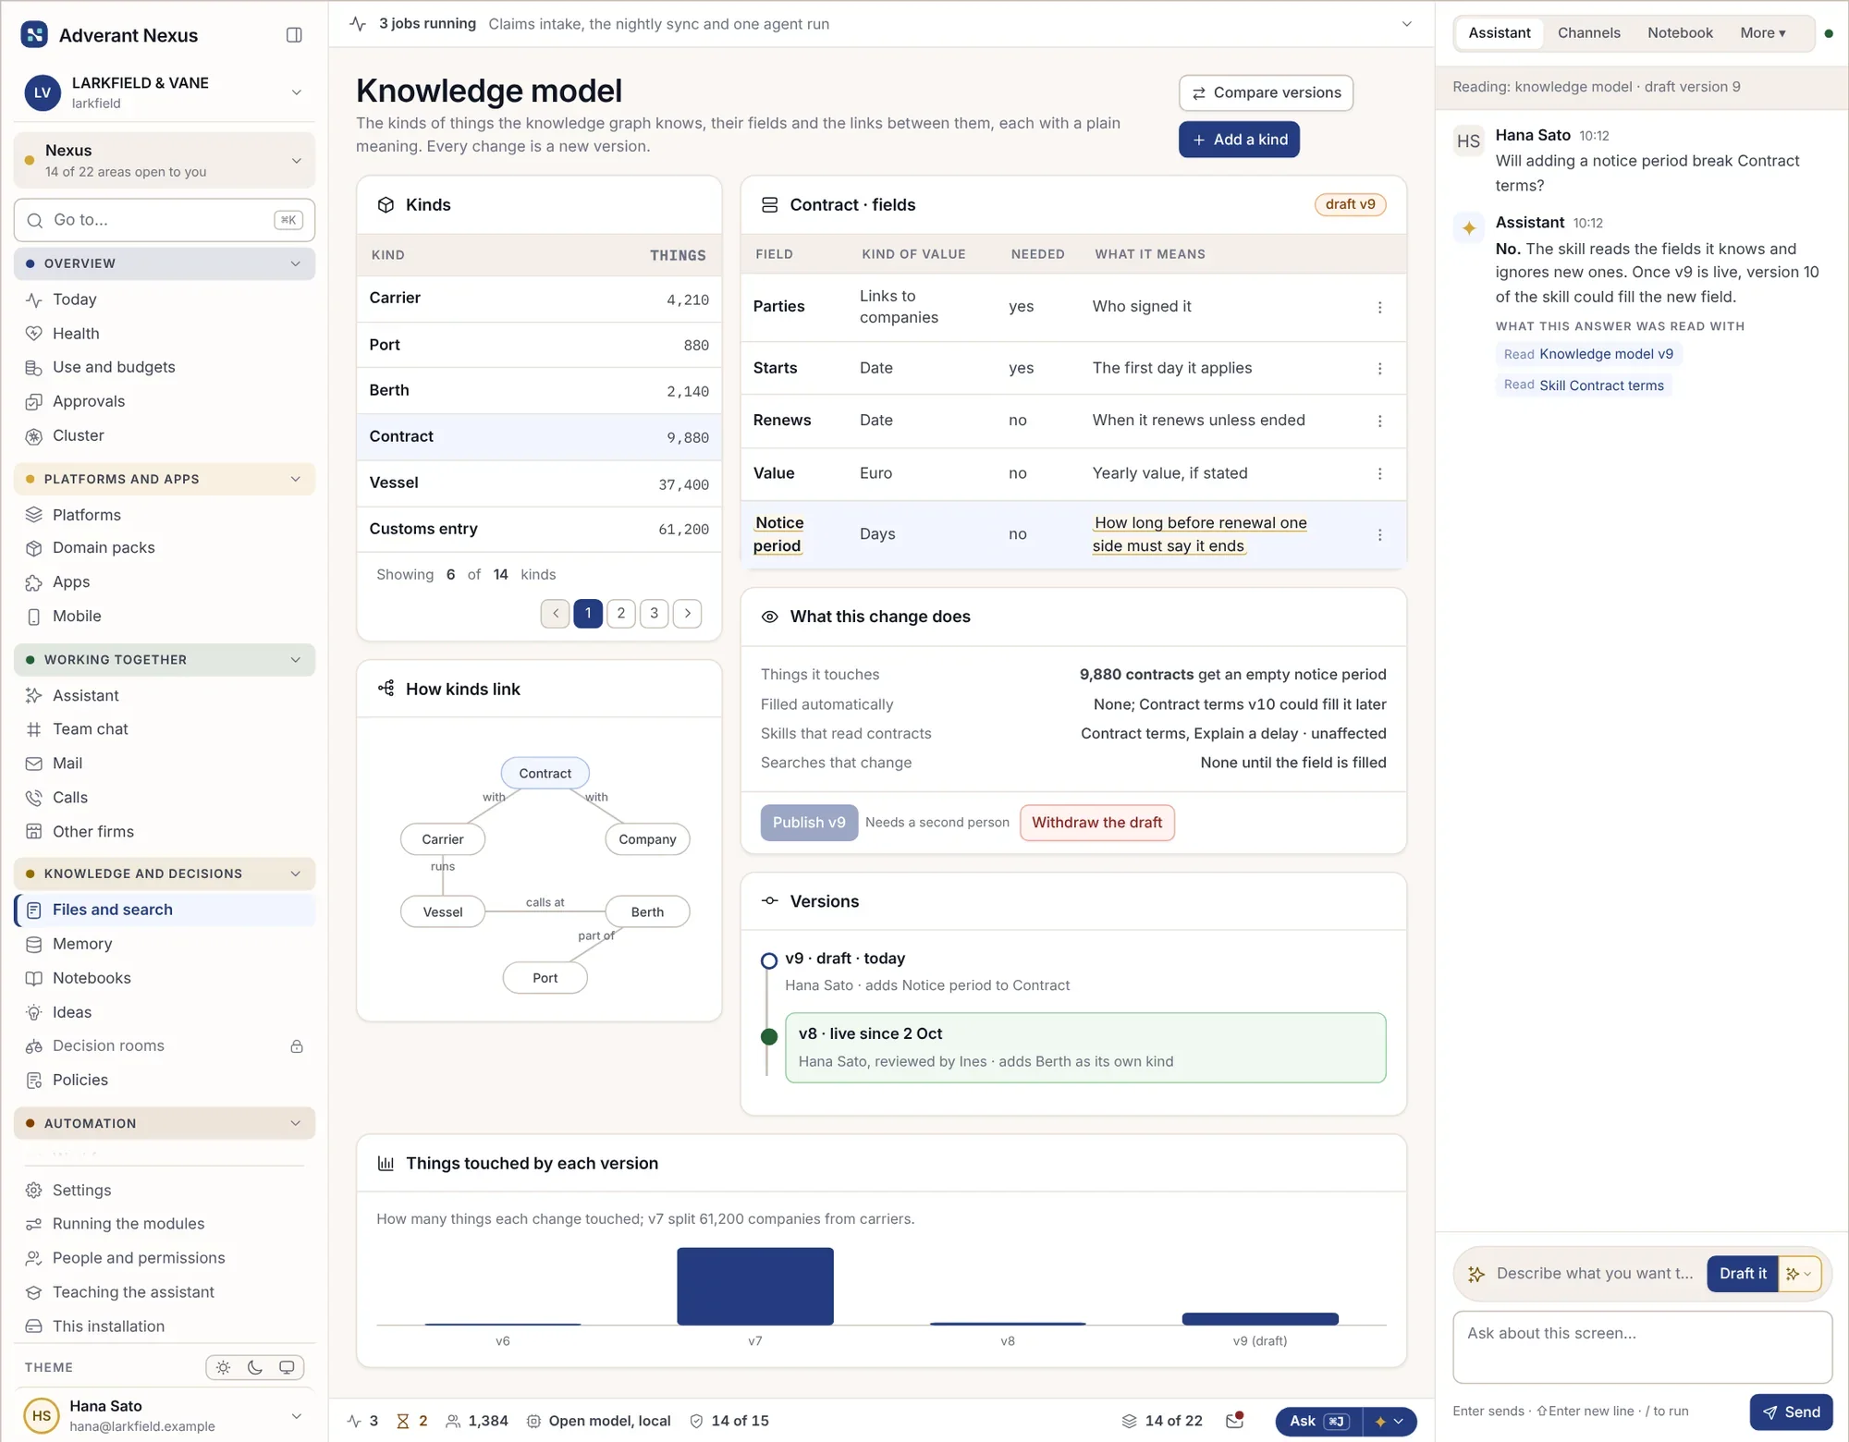Viewport: 1849px width, 1442px height.
Task: Open row menu for Parties field
Action: pyautogui.click(x=1379, y=307)
